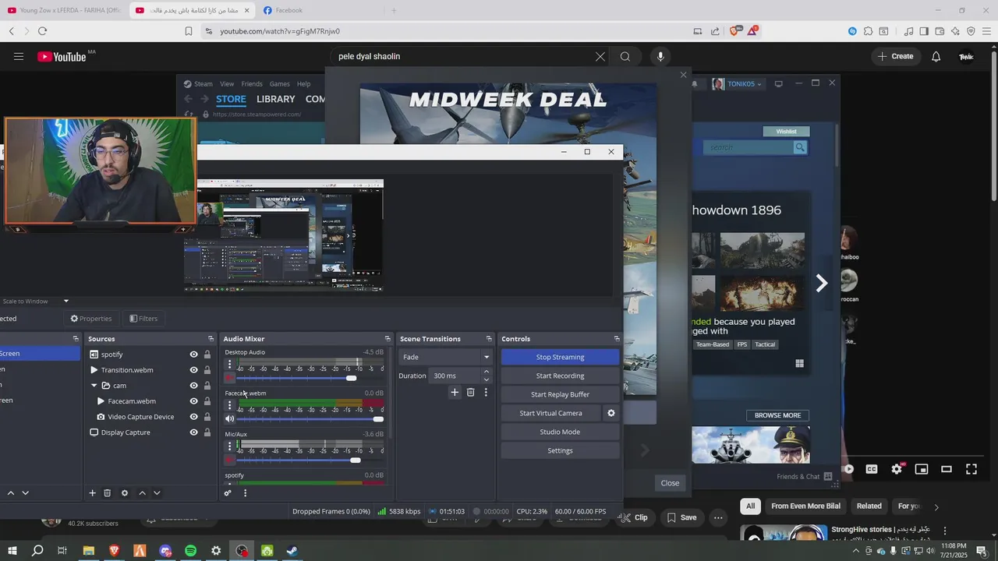Open the Fade transition dropdown
998x561 pixels.
[445, 357]
